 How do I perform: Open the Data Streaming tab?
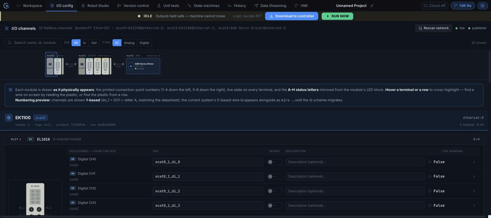click(x=270, y=6)
